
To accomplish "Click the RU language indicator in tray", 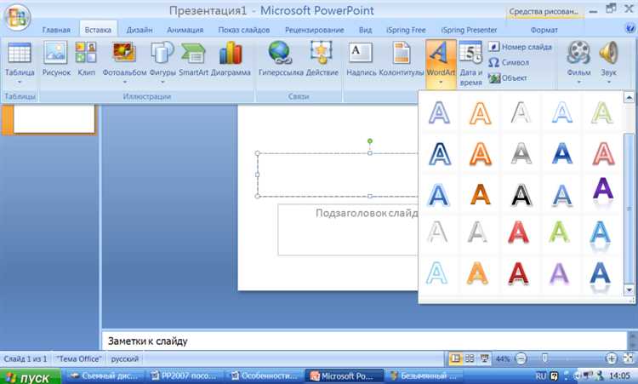I will [x=541, y=375].
